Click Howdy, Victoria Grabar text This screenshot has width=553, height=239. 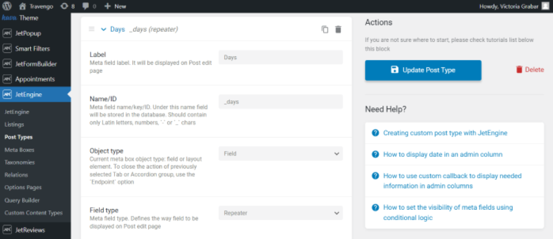[x=509, y=6]
